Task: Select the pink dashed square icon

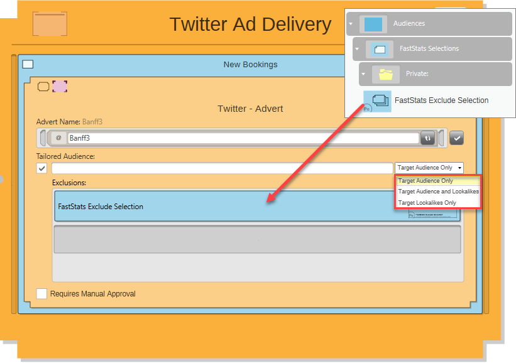Action: coord(60,86)
